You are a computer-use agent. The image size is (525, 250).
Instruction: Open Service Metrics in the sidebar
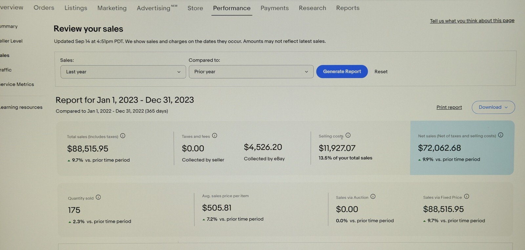[17, 84]
